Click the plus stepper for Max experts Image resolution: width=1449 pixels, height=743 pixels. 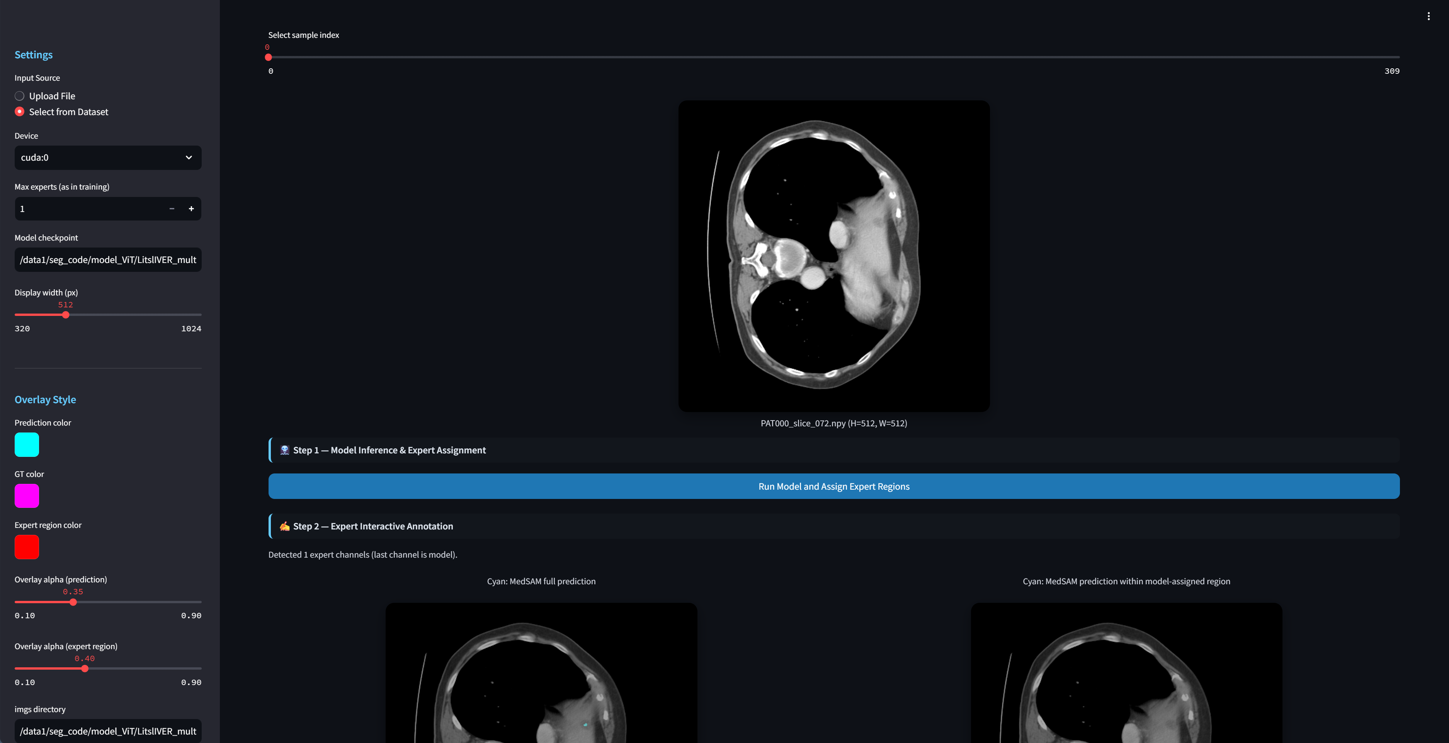tap(191, 209)
